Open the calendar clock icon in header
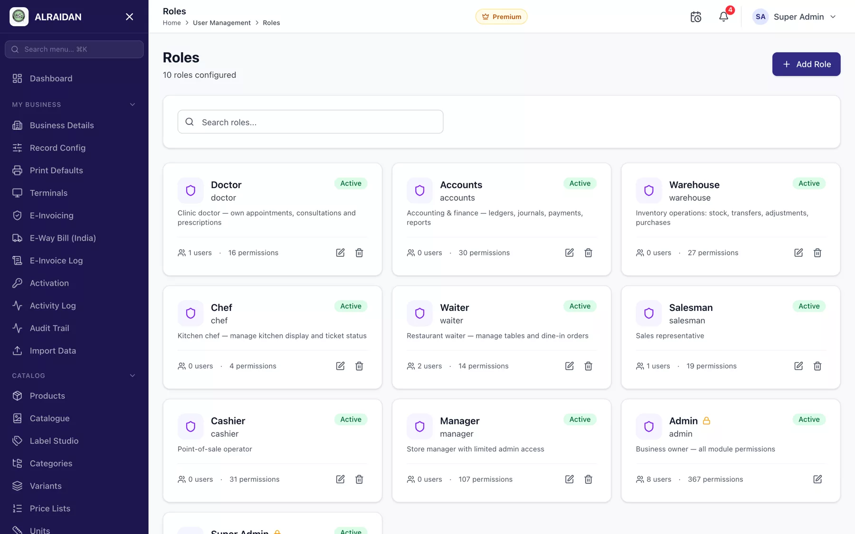 click(x=696, y=17)
